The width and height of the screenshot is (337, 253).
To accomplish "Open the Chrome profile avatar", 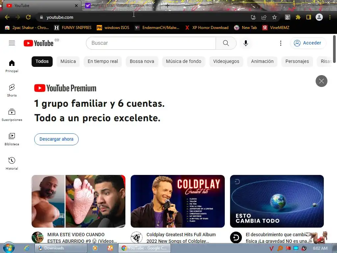I will 319,17.
